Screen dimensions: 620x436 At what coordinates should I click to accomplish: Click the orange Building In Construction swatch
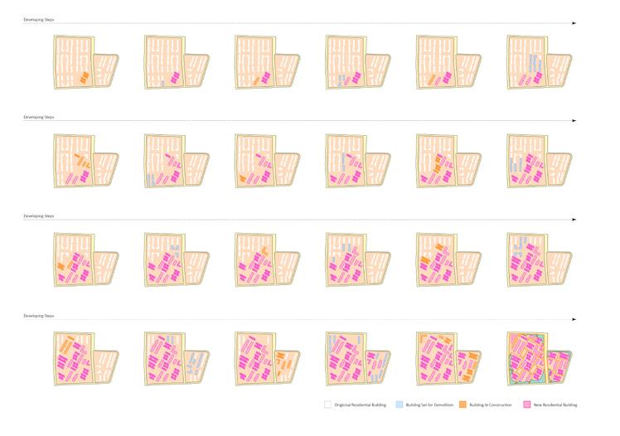(x=463, y=405)
